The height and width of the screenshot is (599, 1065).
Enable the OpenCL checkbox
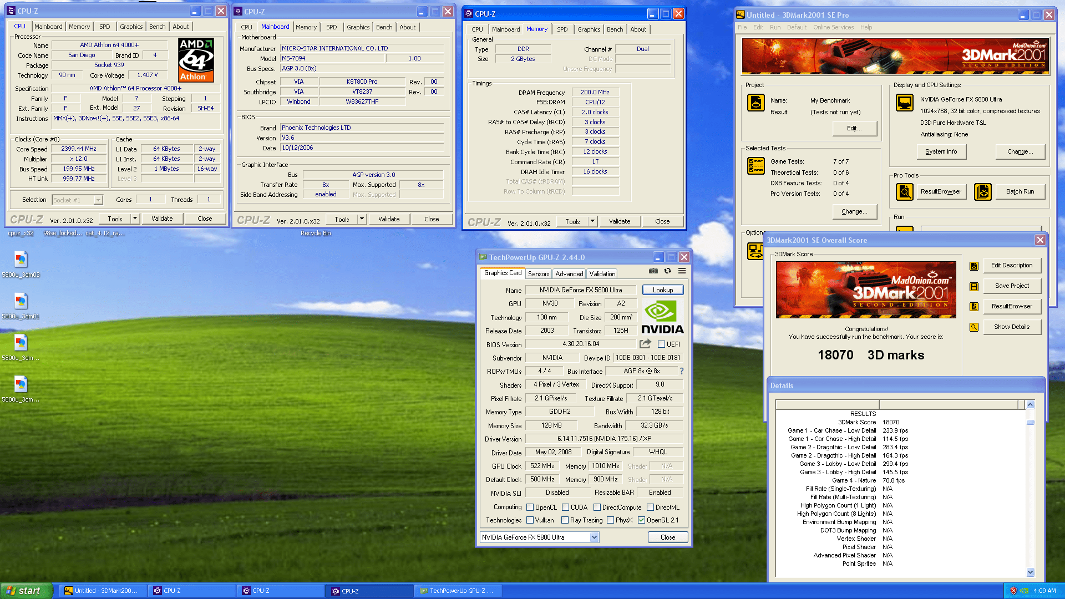tap(530, 507)
